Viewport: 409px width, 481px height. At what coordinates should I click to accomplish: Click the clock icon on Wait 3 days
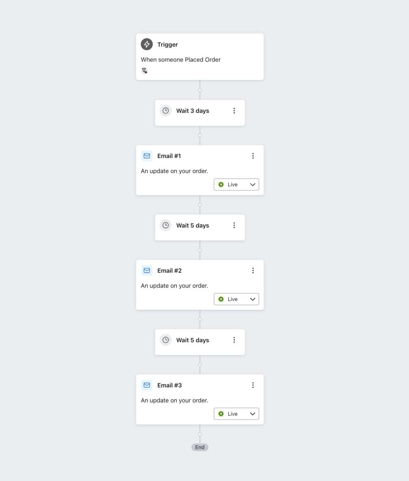click(x=166, y=111)
